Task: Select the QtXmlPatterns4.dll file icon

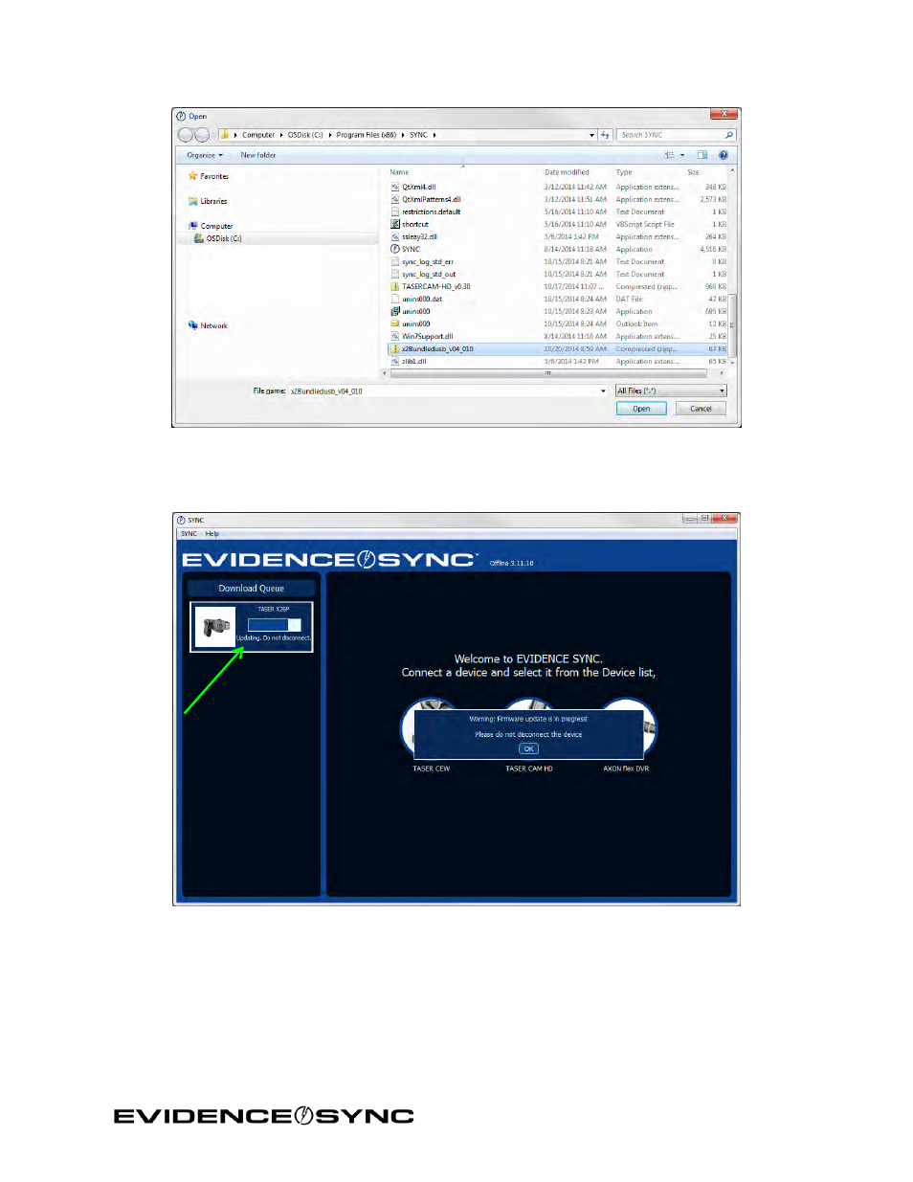Action: pos(394,199)
